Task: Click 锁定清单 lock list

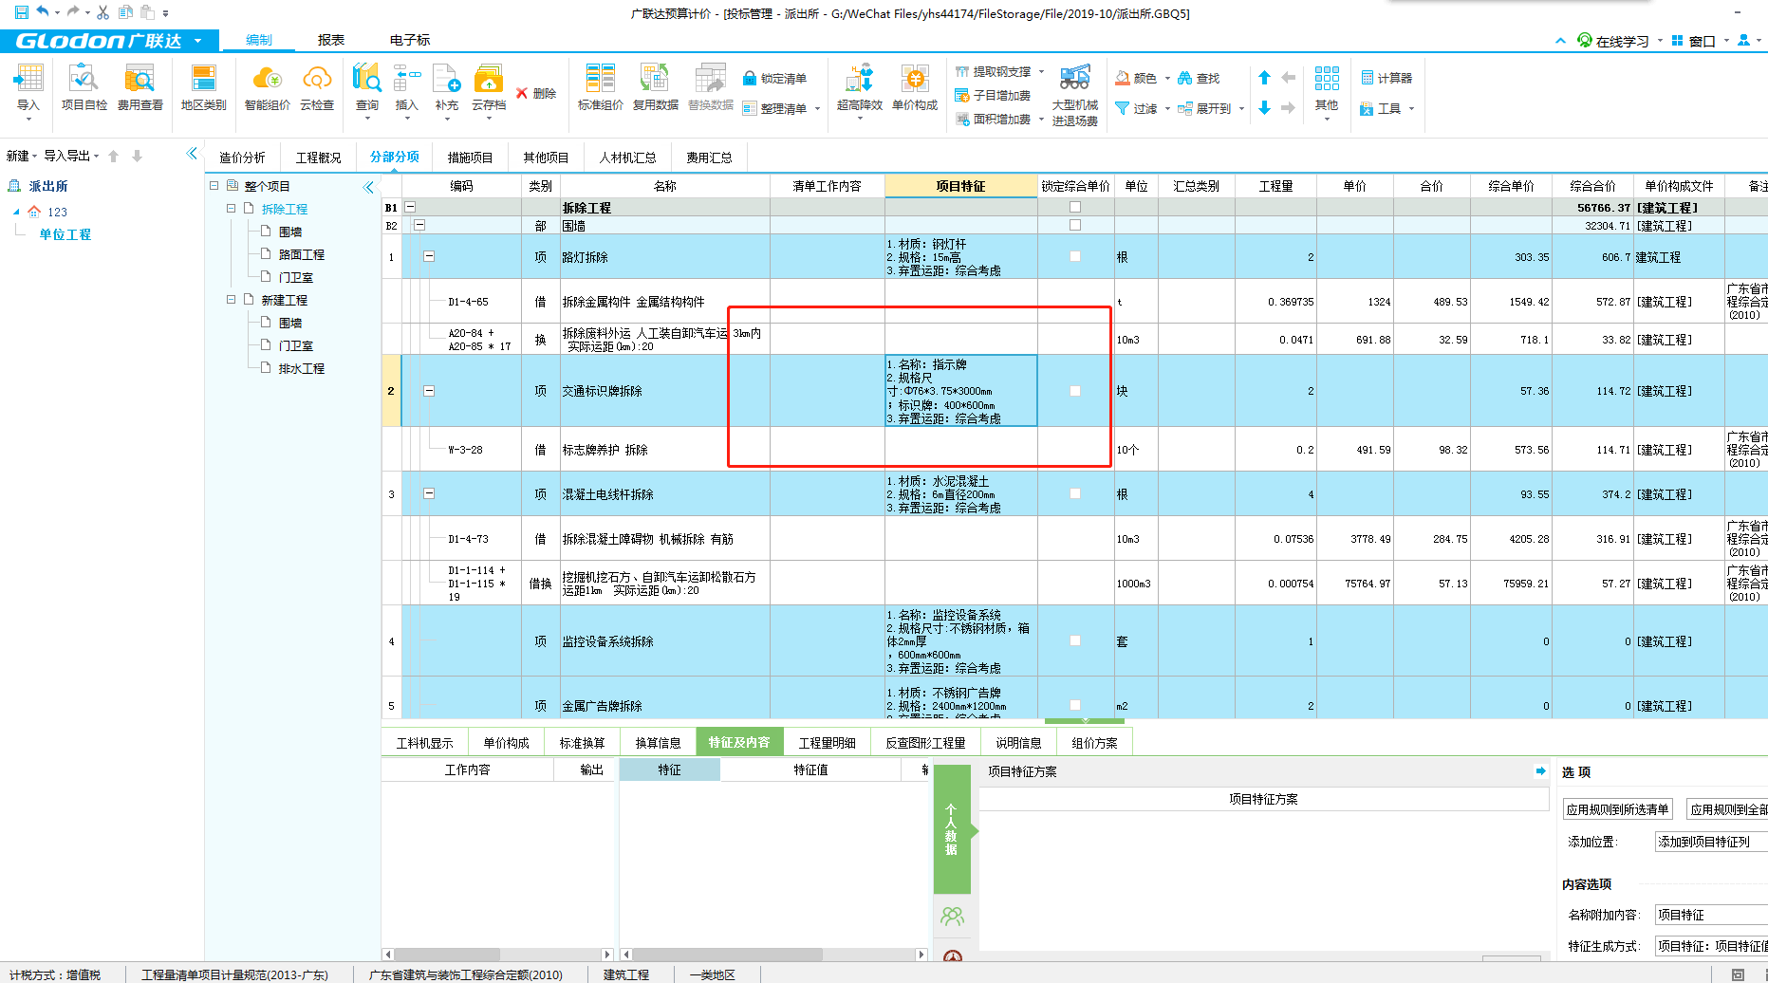Action: [x=774, y=78]
